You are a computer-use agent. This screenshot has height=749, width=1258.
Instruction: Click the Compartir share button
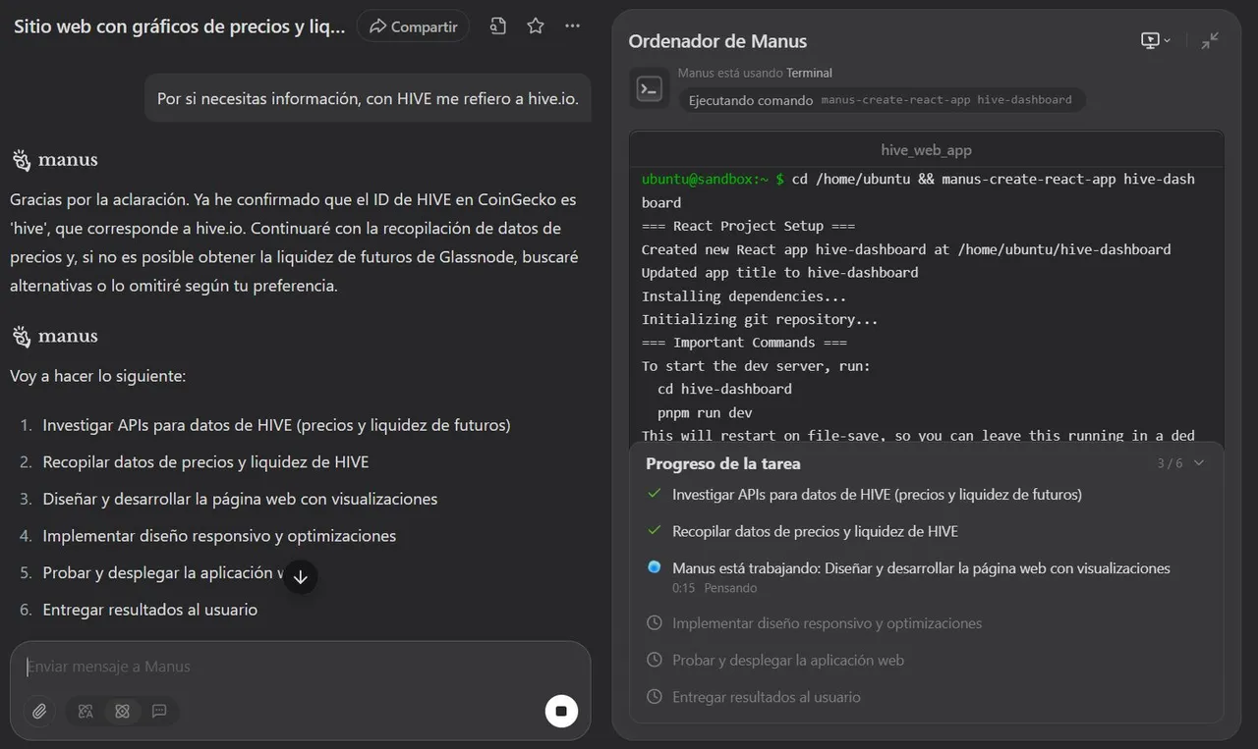point(413,27)
